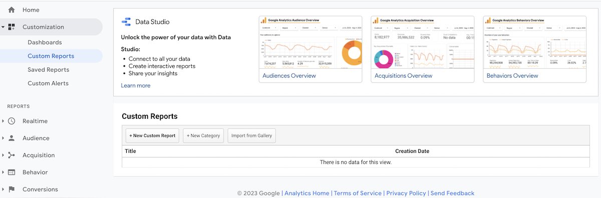Click the Import from Gallery button

(x=251, y=136)
